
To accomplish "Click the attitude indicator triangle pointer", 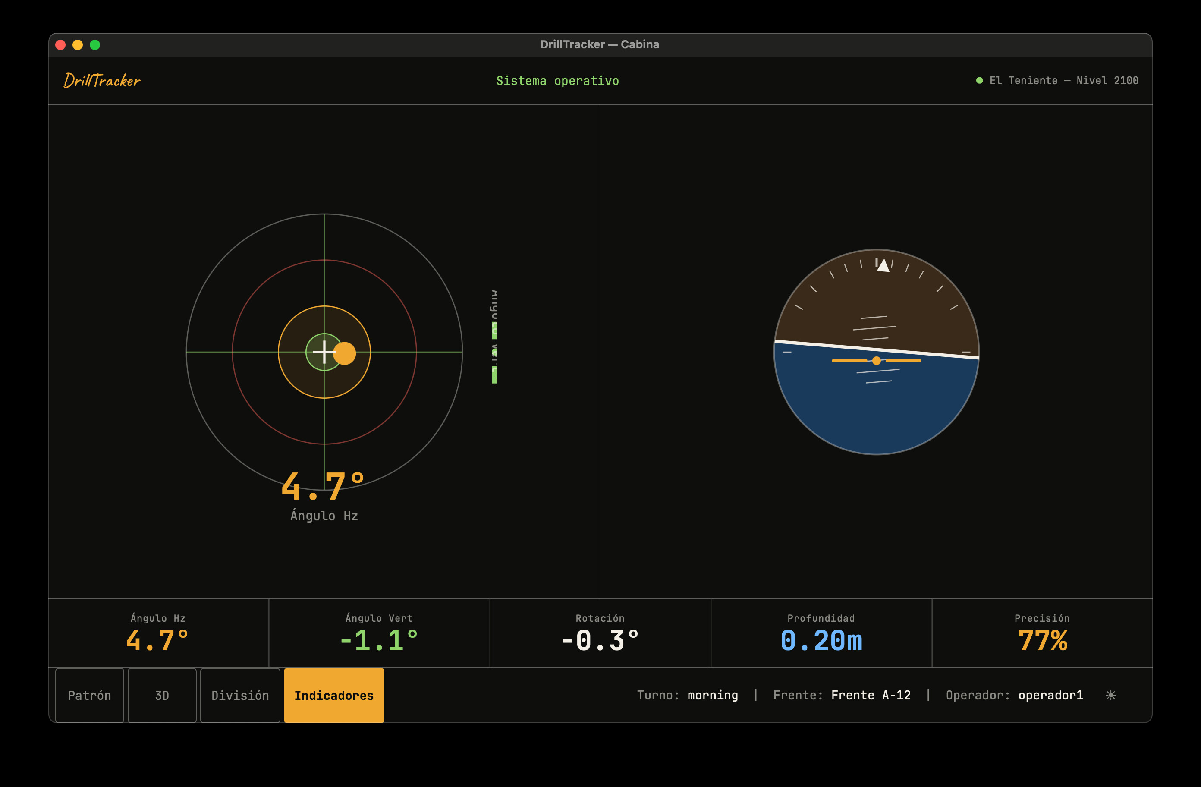I will tap(883, 265).
